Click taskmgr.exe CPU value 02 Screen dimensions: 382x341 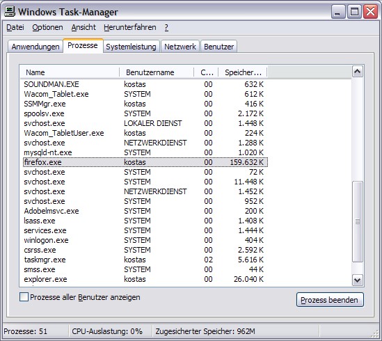208,260
